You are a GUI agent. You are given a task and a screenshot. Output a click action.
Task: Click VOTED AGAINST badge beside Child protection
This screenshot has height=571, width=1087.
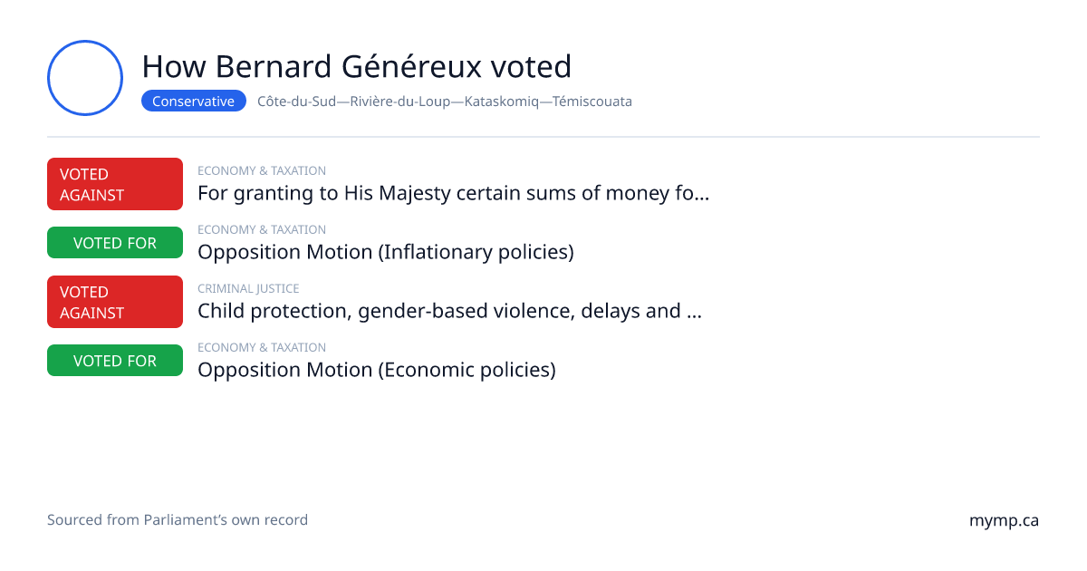pyautogui.click(x=115, y=302)
